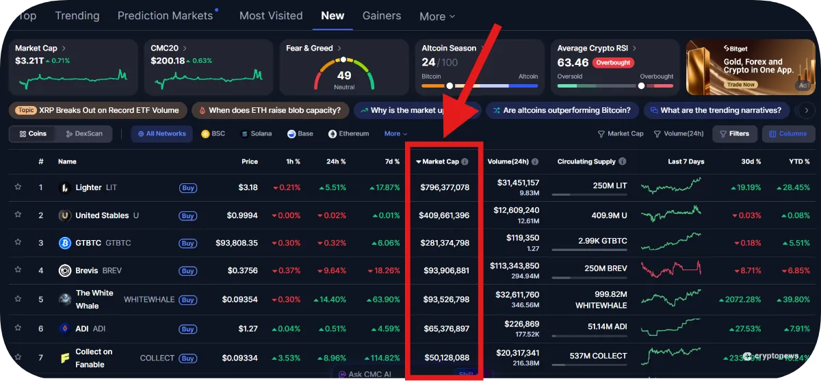Screen dimensions: 821x381
Task: Click Buy button for Lighter
Action: pyautogui.click(x=188, y=188)
